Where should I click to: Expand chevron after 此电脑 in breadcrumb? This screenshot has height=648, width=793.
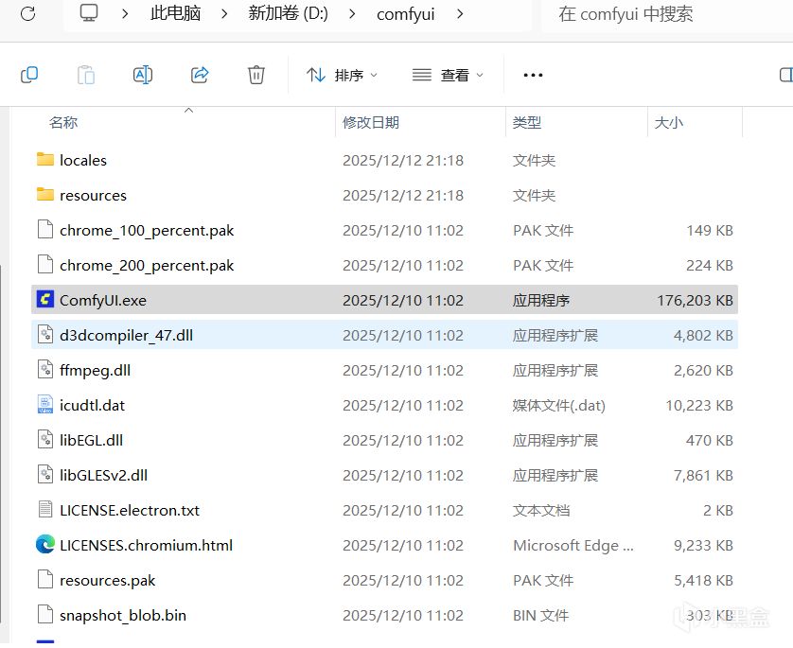(x=224, y=14)
